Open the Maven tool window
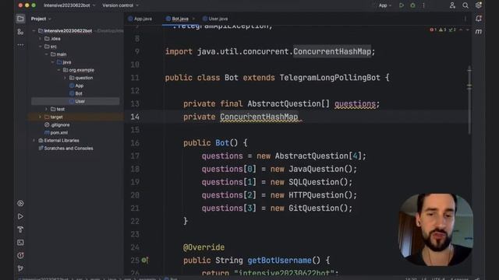 pyautogui.click(x=478, y=31)
